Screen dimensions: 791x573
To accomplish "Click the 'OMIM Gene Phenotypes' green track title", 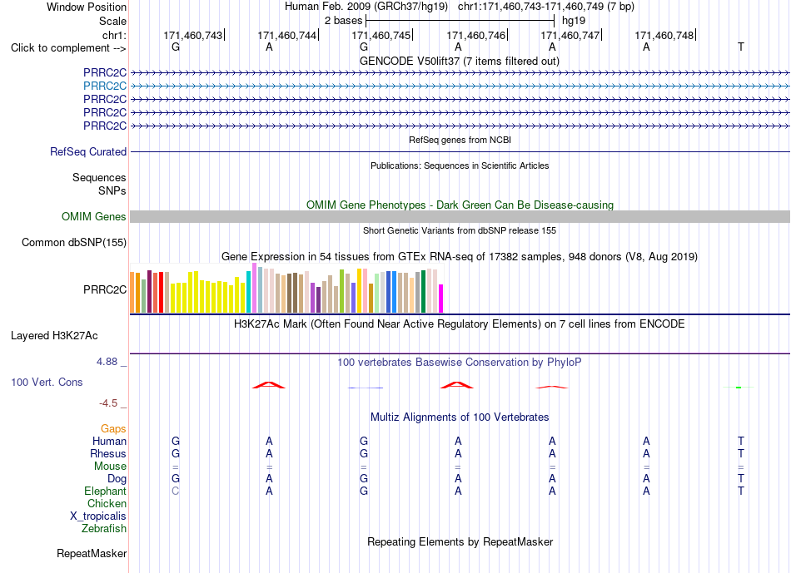I will (x=460, y=205).
